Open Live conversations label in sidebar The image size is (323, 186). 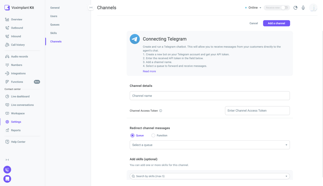click(22, 105)
